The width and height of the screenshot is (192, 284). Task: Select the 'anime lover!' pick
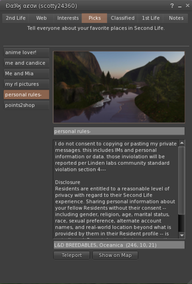click(27, 53)
